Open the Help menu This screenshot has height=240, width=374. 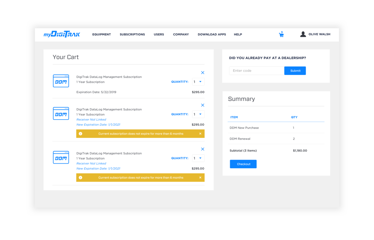[238, 34]
